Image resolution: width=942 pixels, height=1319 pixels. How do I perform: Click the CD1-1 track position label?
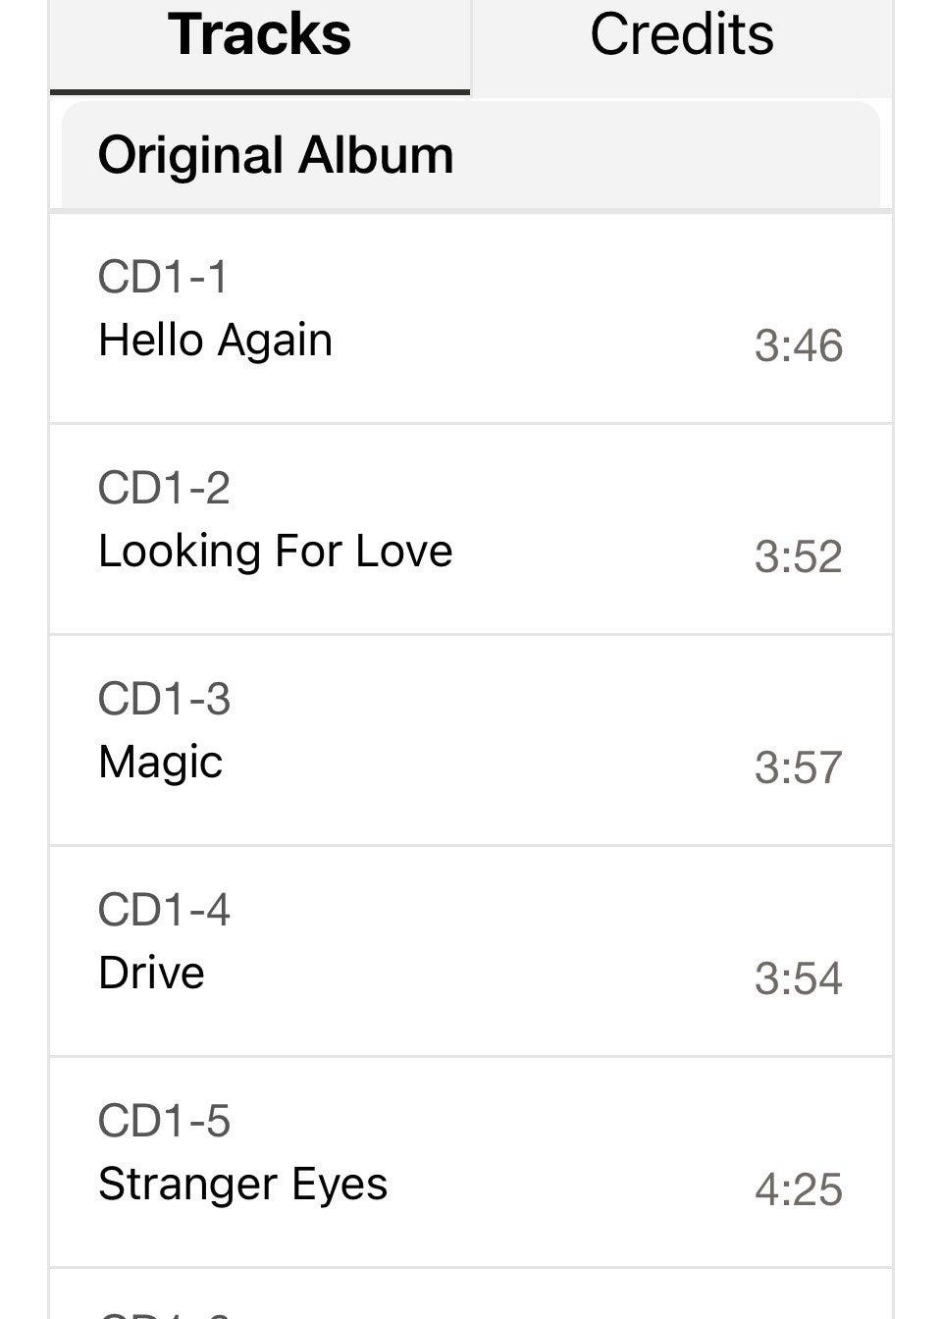(x=163, y=277)
